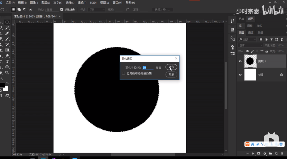
Task: Click background white color swatch
Action: click(6, 89)
